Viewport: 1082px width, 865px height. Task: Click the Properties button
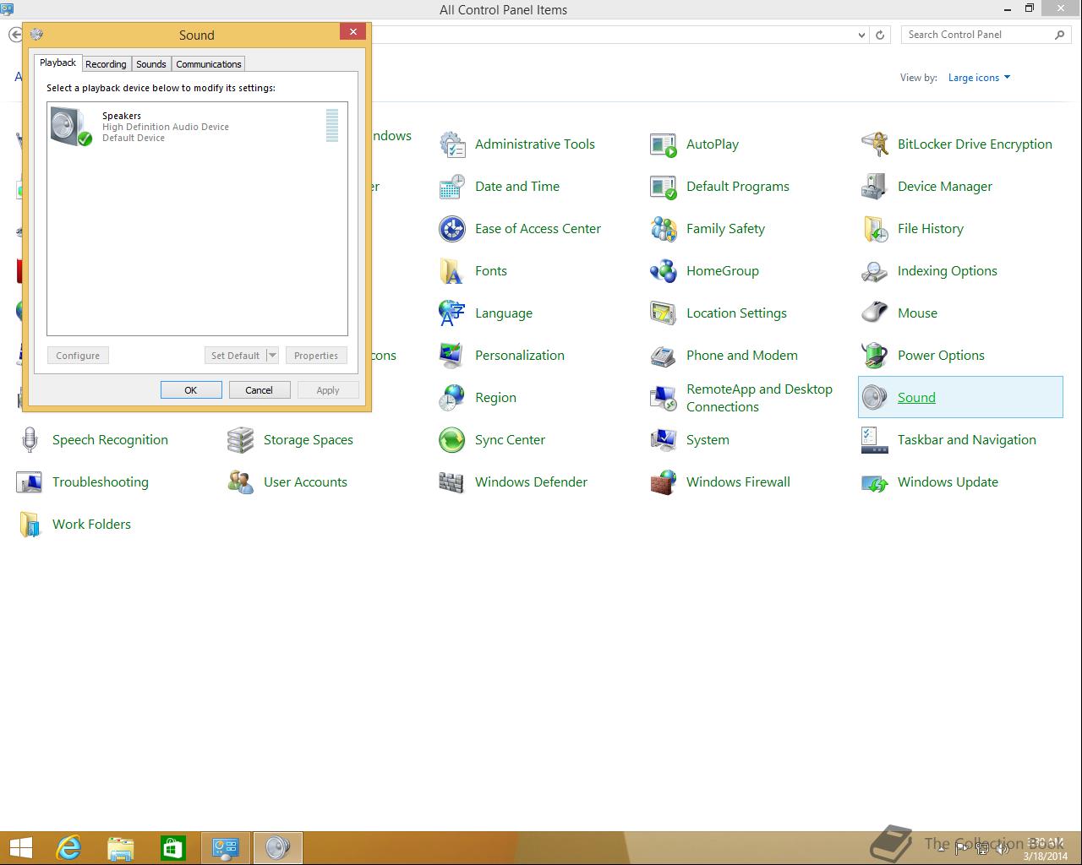coord(316,356)
